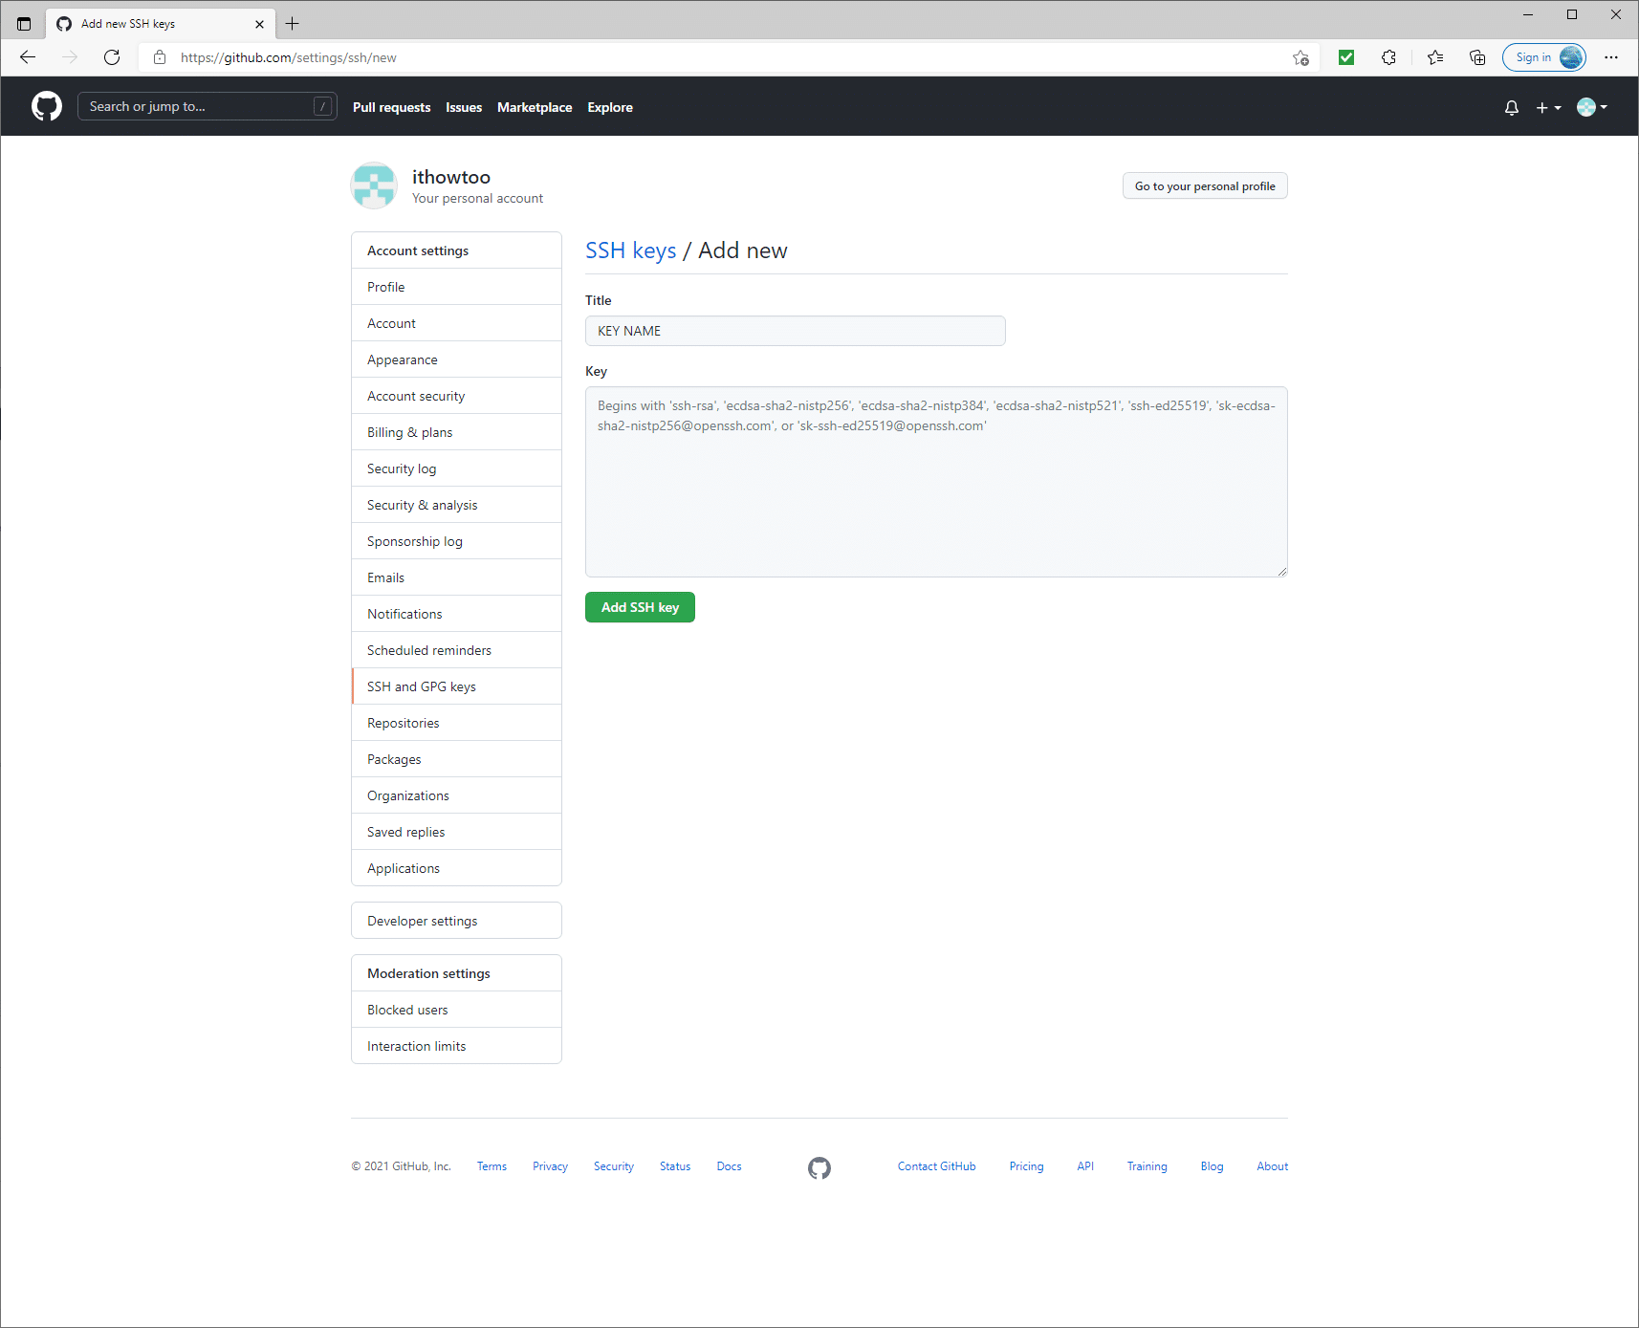Open notifications via the bell icon
Screen dimensions: 1639x1328
(x=1511, y=107)
